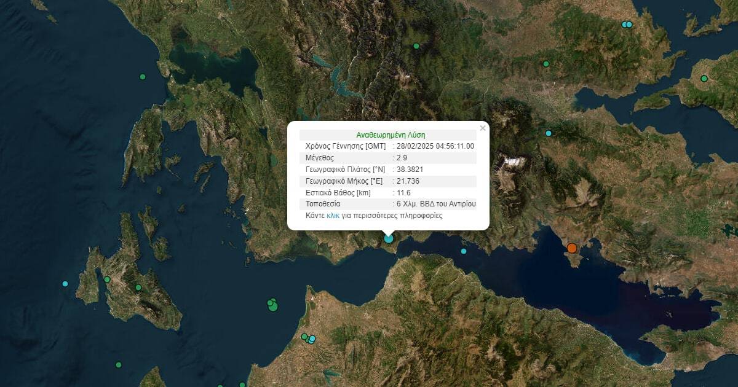738x387 pixels.
Task: Click the "Αναθεωρημένη Λύση" popup heading
Action: [x=391, y=135]
